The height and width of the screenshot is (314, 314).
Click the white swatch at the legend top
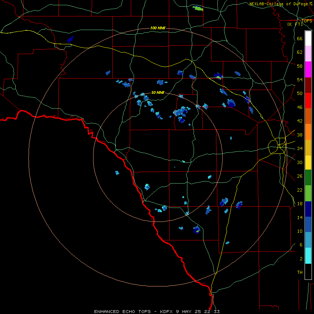point(308,38)
